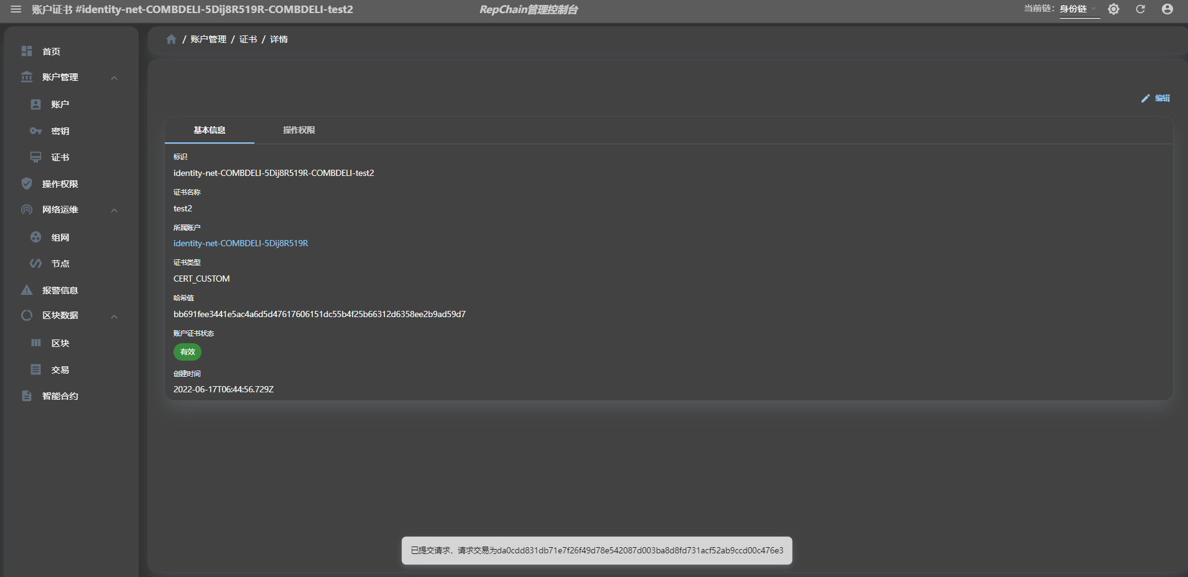The height and width of the screenshot is (577, 1188).
Task: Click 详情 in the breadcrumb
Action: [x=279, y=39]
